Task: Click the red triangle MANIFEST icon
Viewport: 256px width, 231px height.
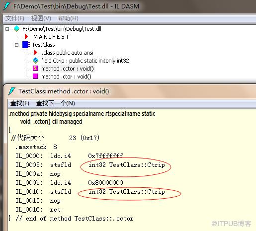Action: click(x=26, y=37)
